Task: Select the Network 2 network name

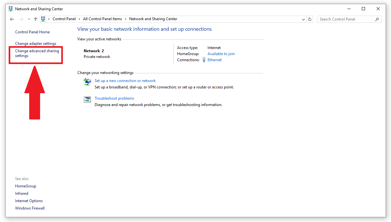Action: pyautogui.click(x=94, y=51)
